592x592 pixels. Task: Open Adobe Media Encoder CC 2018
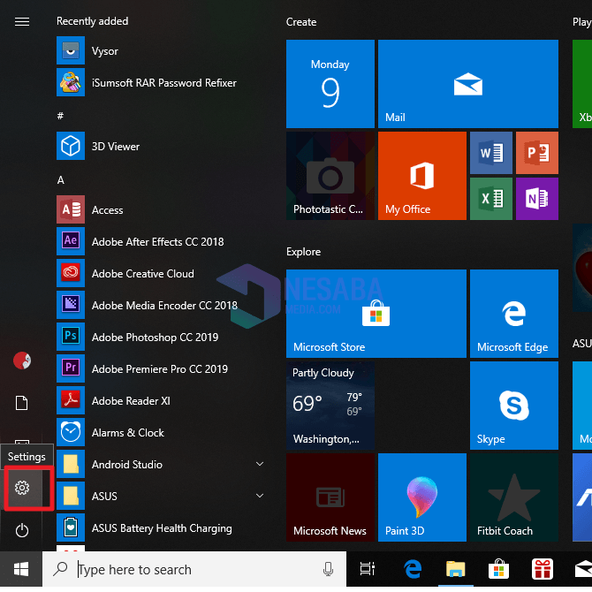(x=163, y=305)
